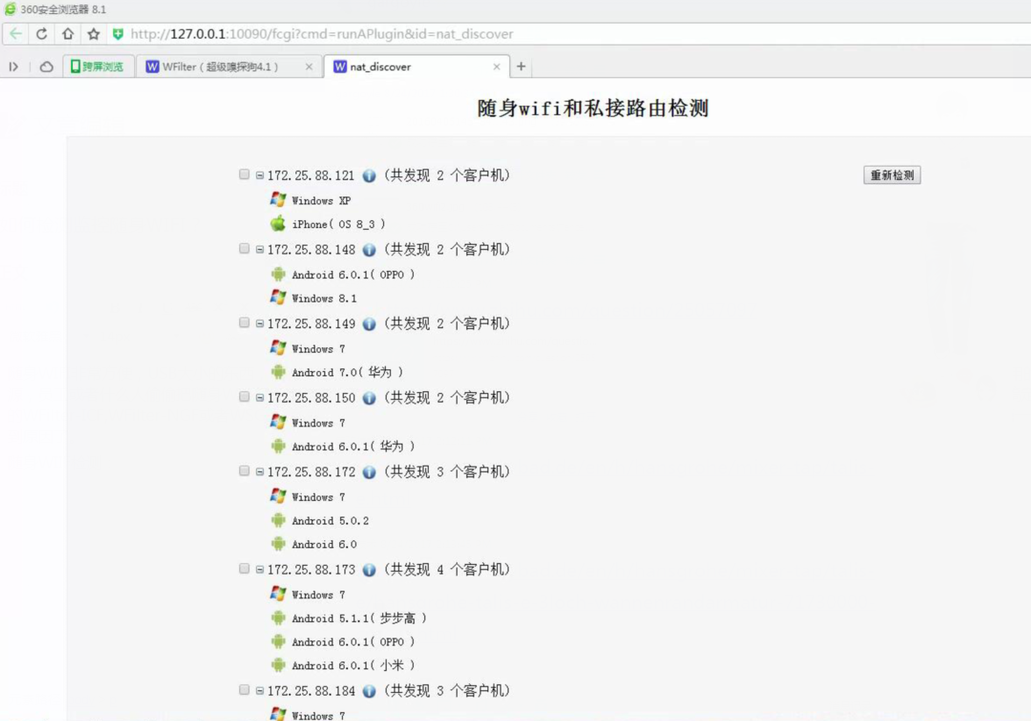Click the URL address bar
Image resolution: width=1031 pixels, height=721 pixels.
click(x=526, y=34)
